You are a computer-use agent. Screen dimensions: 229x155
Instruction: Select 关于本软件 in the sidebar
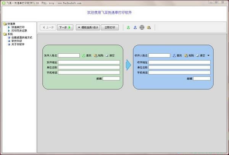tap(18, 44)
